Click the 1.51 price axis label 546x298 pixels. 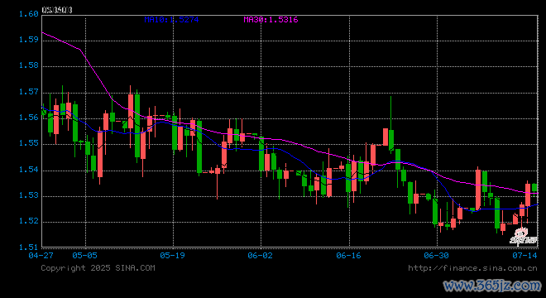click(29, 248)
